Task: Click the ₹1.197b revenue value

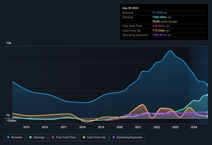Action: point(158,13)
